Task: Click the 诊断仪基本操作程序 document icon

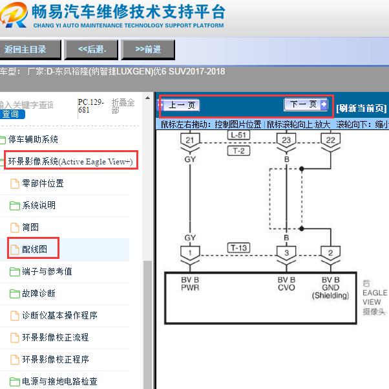Action: coord(15,316)
